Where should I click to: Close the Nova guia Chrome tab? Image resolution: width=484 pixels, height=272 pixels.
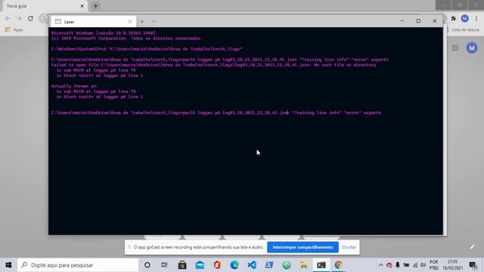(82, 6)
